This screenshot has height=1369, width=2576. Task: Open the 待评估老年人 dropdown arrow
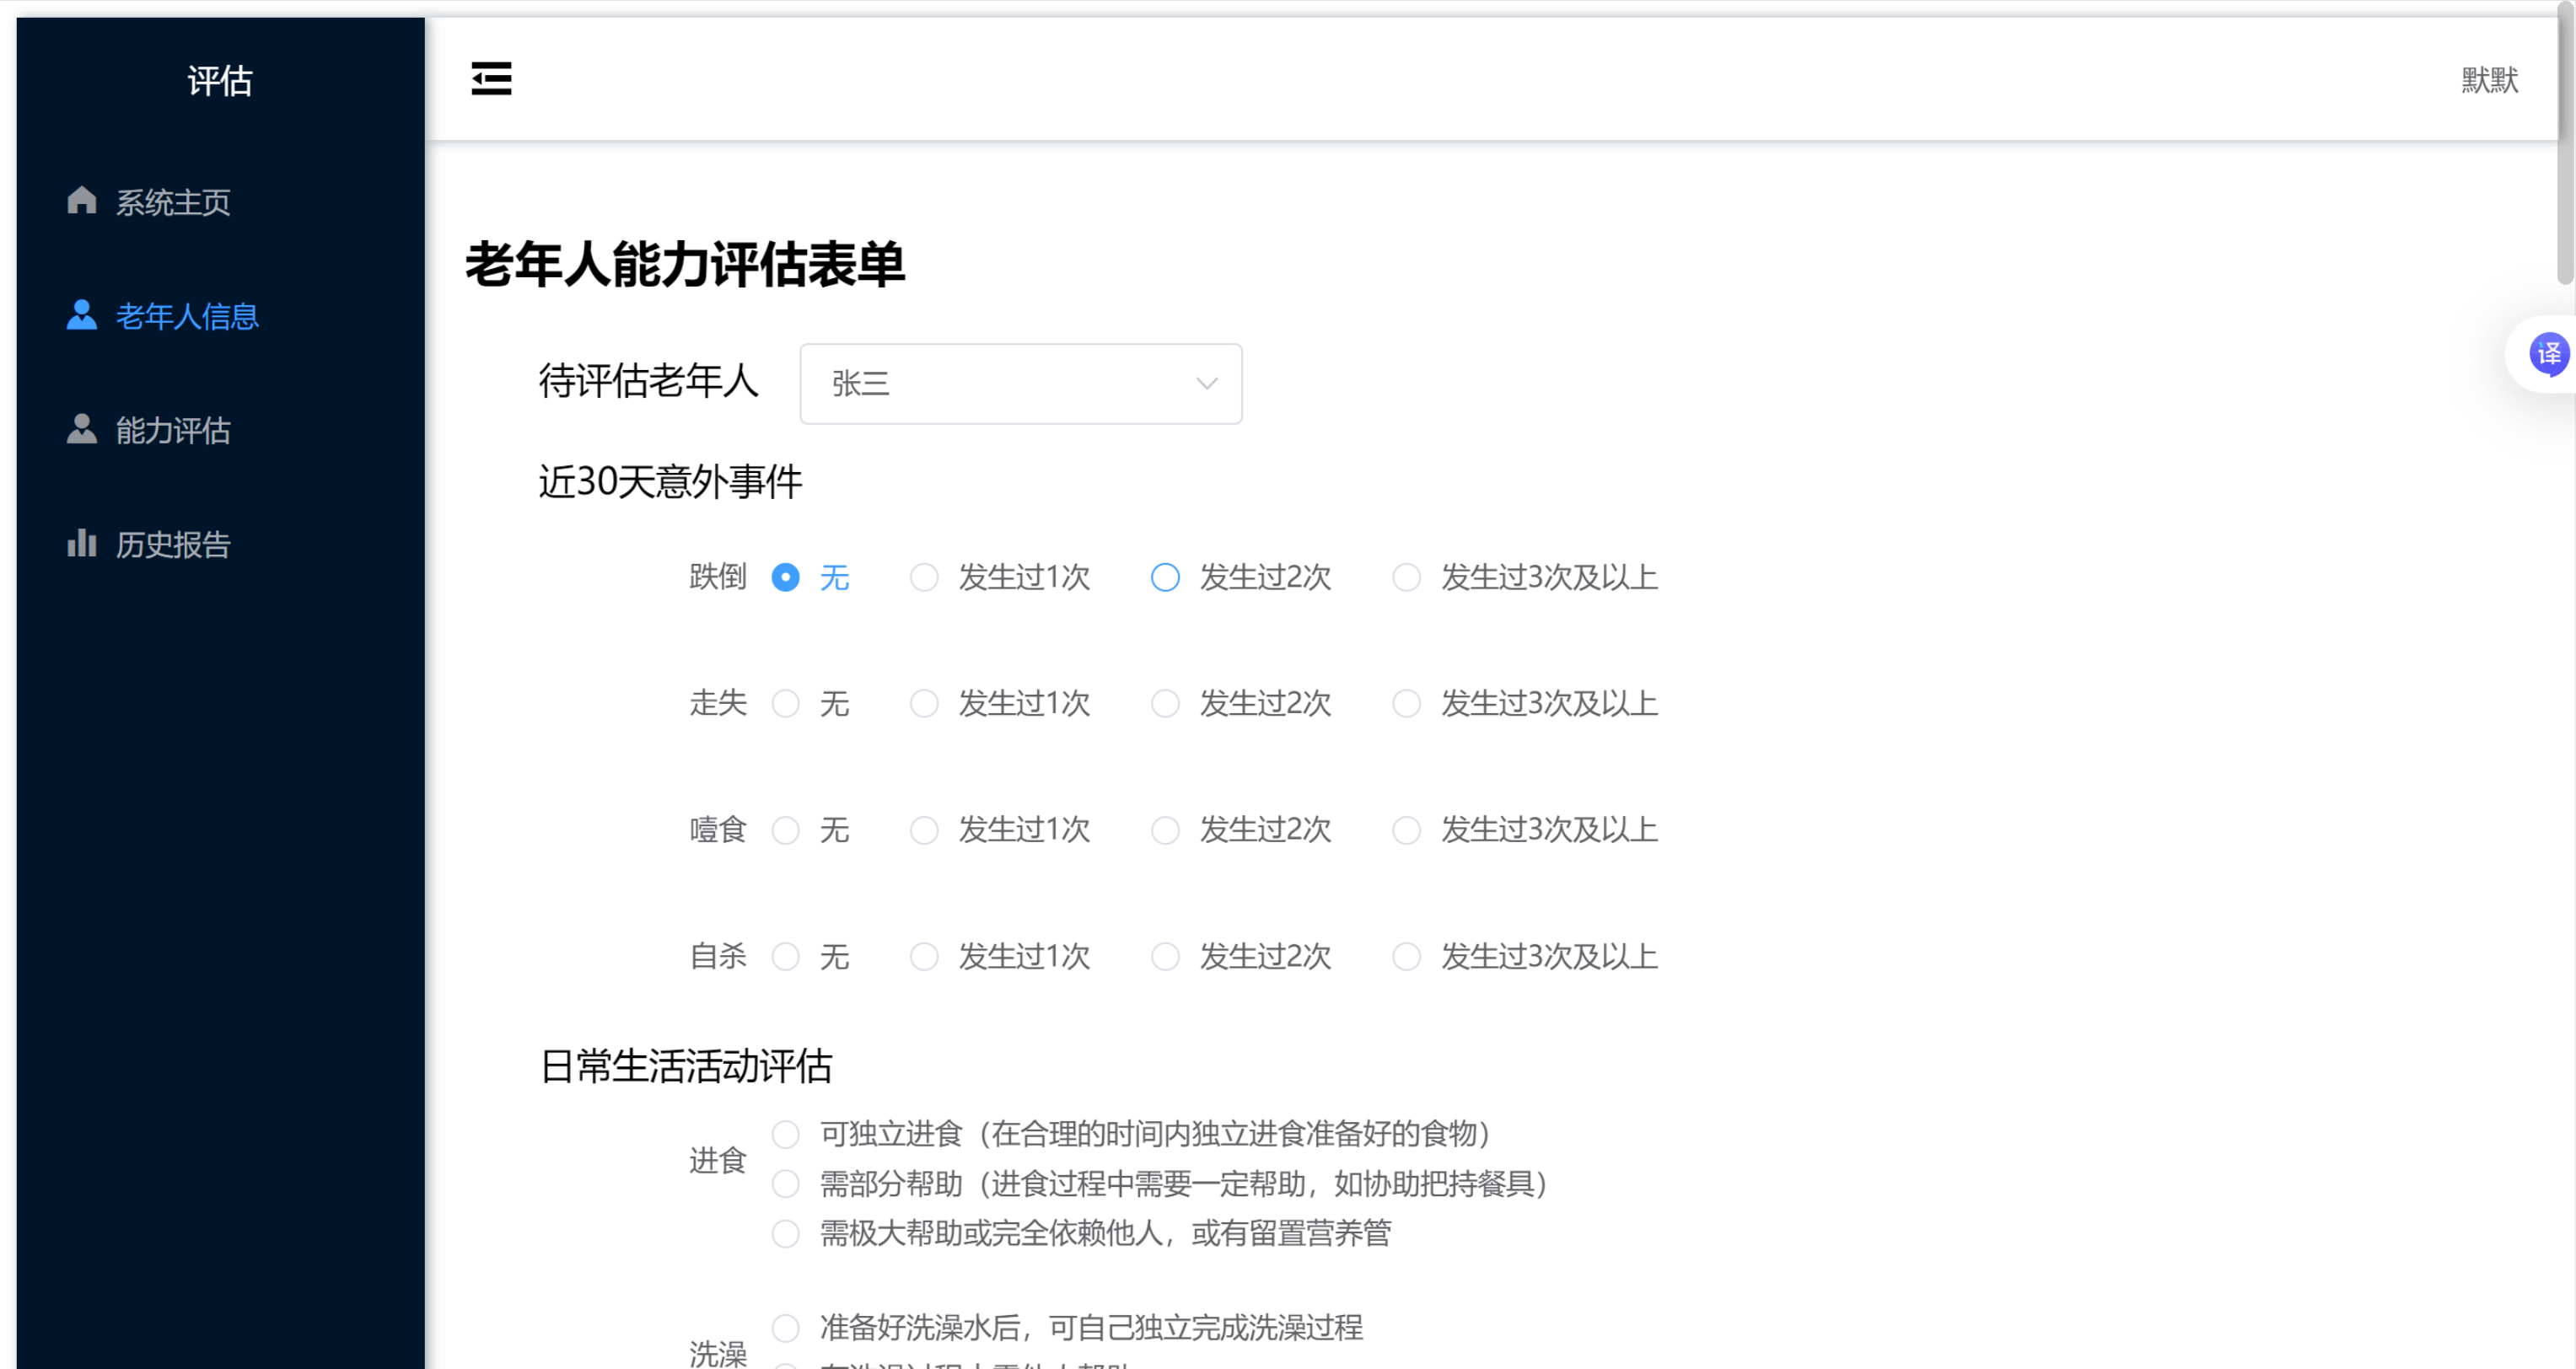click(x=1206, y=384)
